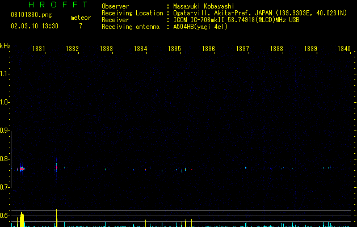Click the Receiving antenna label
The height and width of the screenshot is (227, 357).
point(131,27)
